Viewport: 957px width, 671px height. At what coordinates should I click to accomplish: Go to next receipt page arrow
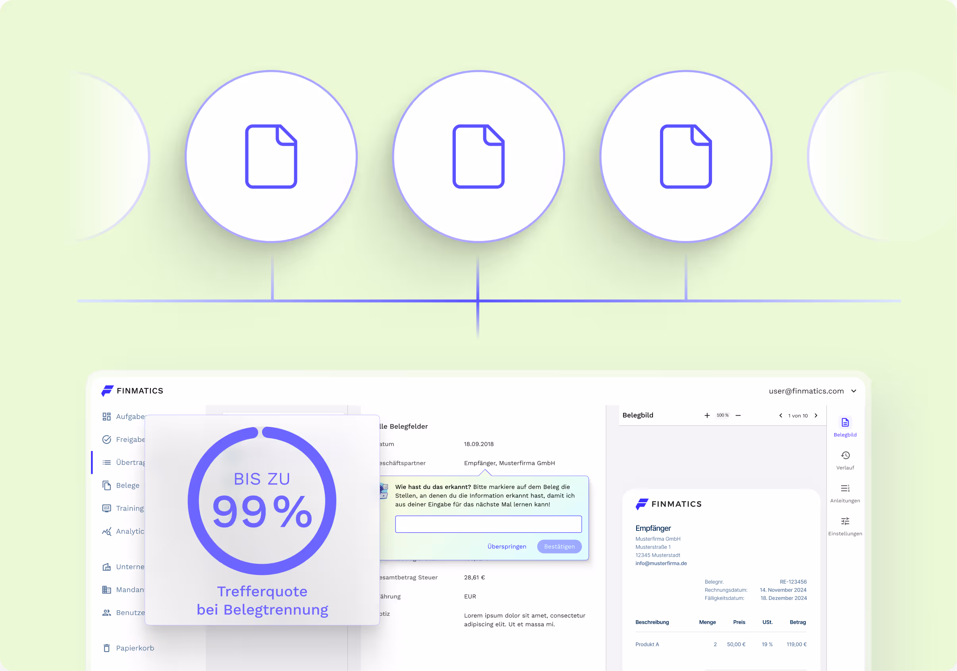click(816, 416)
